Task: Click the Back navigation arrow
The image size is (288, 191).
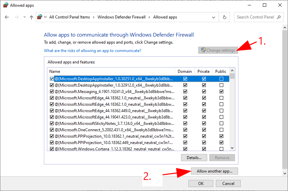Action: pos(7,17)
